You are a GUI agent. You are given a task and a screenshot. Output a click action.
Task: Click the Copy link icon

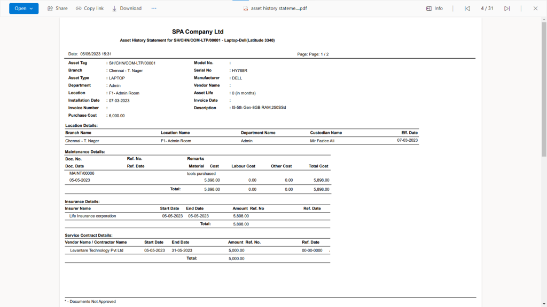point(89,8)
